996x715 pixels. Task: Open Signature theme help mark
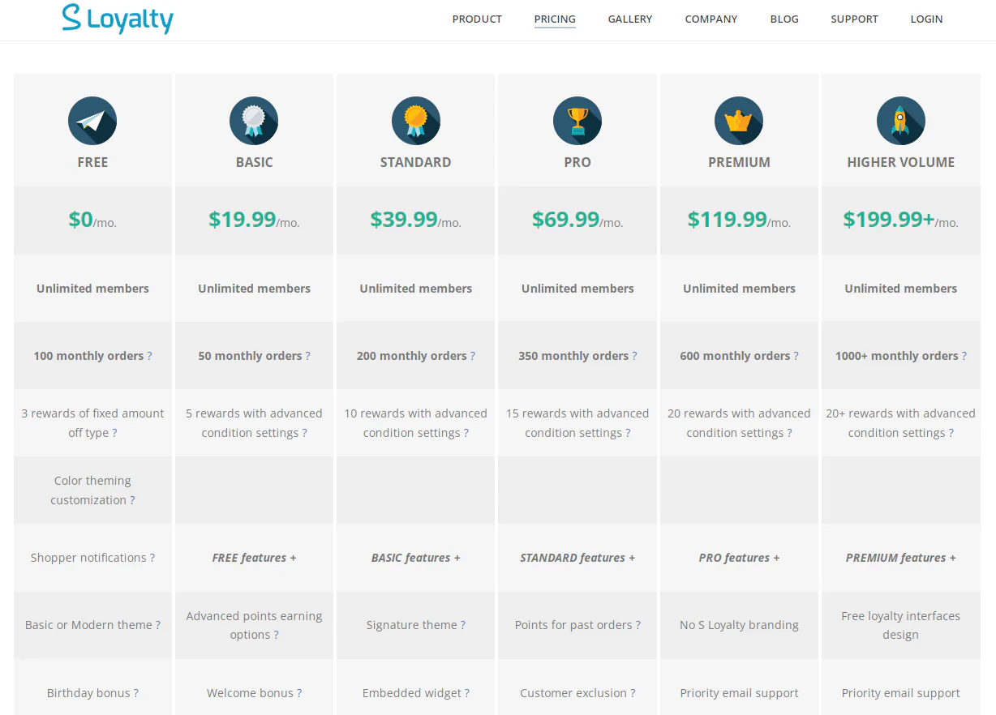click(462, 625)
